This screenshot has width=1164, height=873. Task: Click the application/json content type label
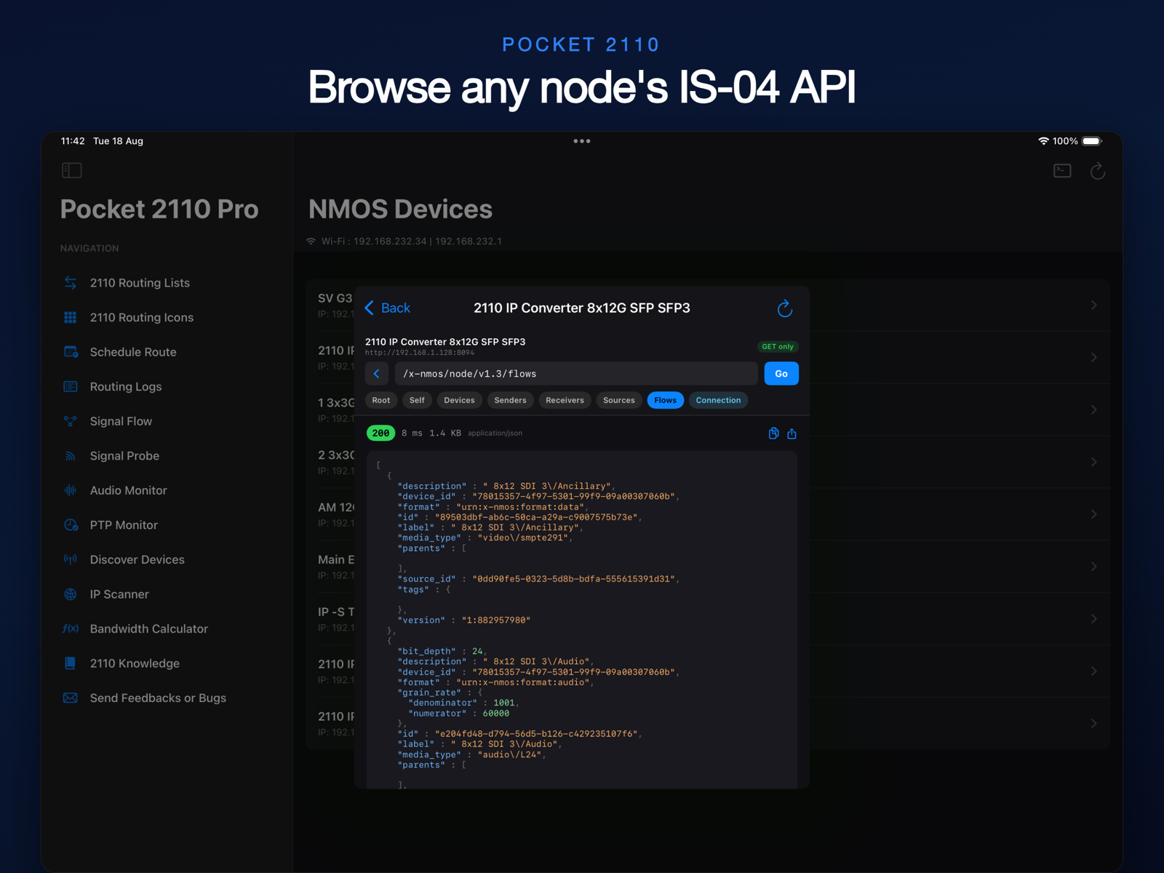click(x=495, y=434)
